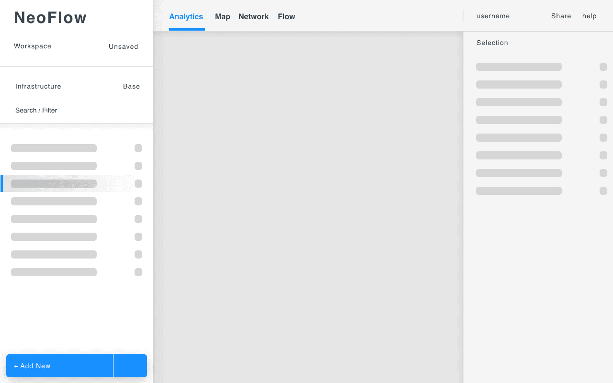Open the username account menu

click(493, 16)
